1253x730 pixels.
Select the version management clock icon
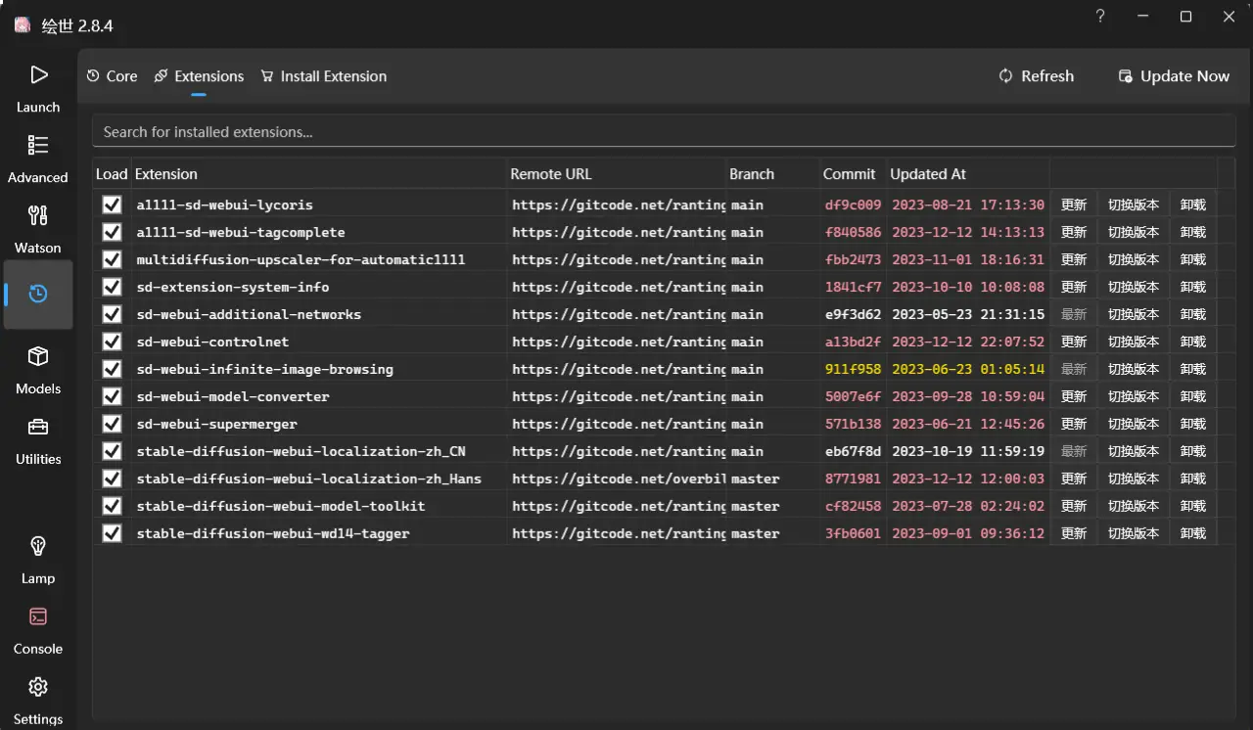pos(38,294)
